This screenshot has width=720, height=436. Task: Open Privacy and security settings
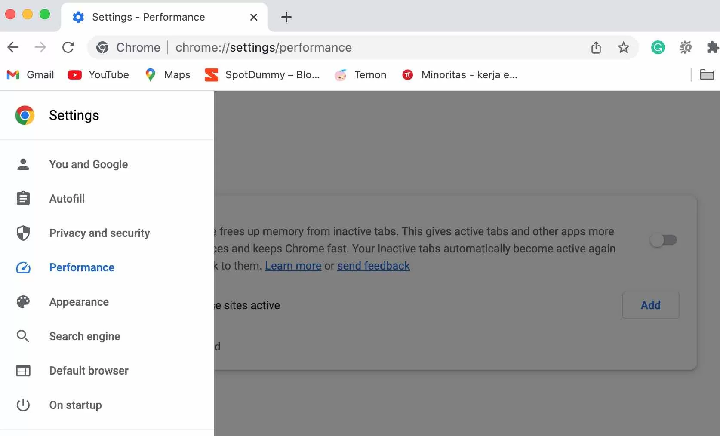tap(99, 233)
